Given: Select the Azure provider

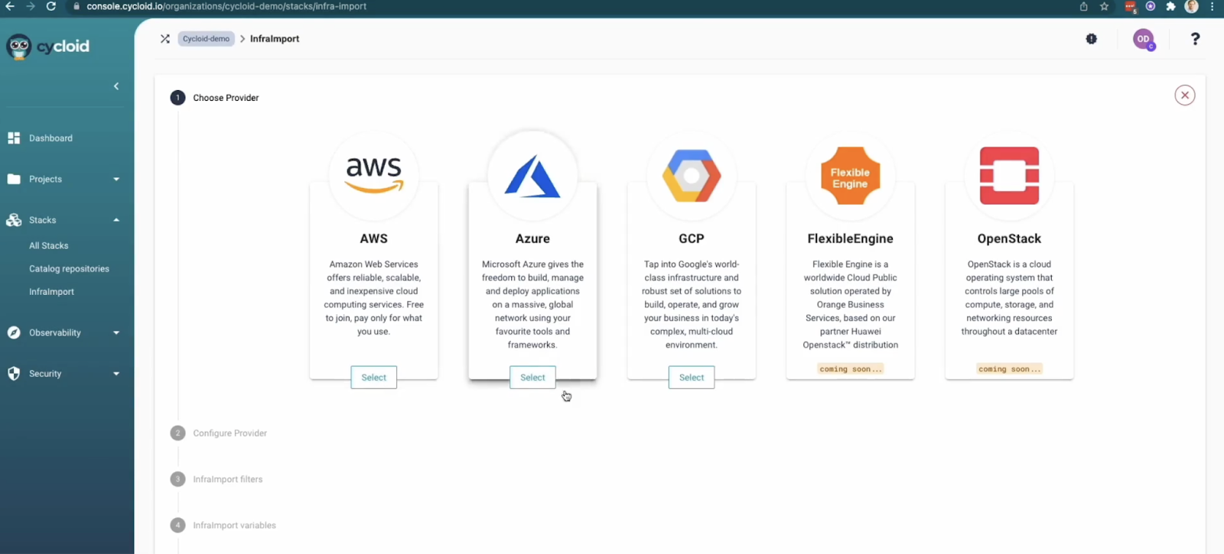Looking at the screenshot, I should (x=532, y=377).
